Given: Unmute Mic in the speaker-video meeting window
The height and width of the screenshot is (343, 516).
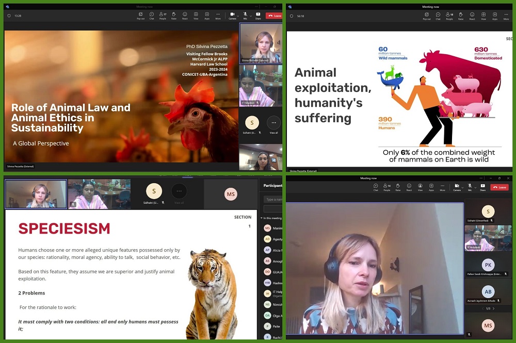Looking at the screenshot, I should pyautogui.click(x=470, y=187).
